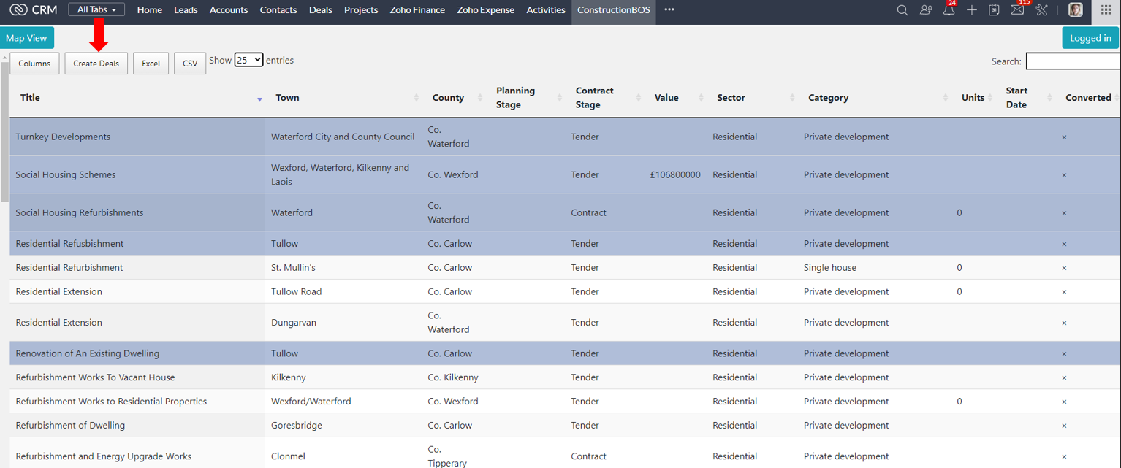Open the Deals tab
Image resolution: width=1121 pixels, height=468 pixels.
(321, 10)
